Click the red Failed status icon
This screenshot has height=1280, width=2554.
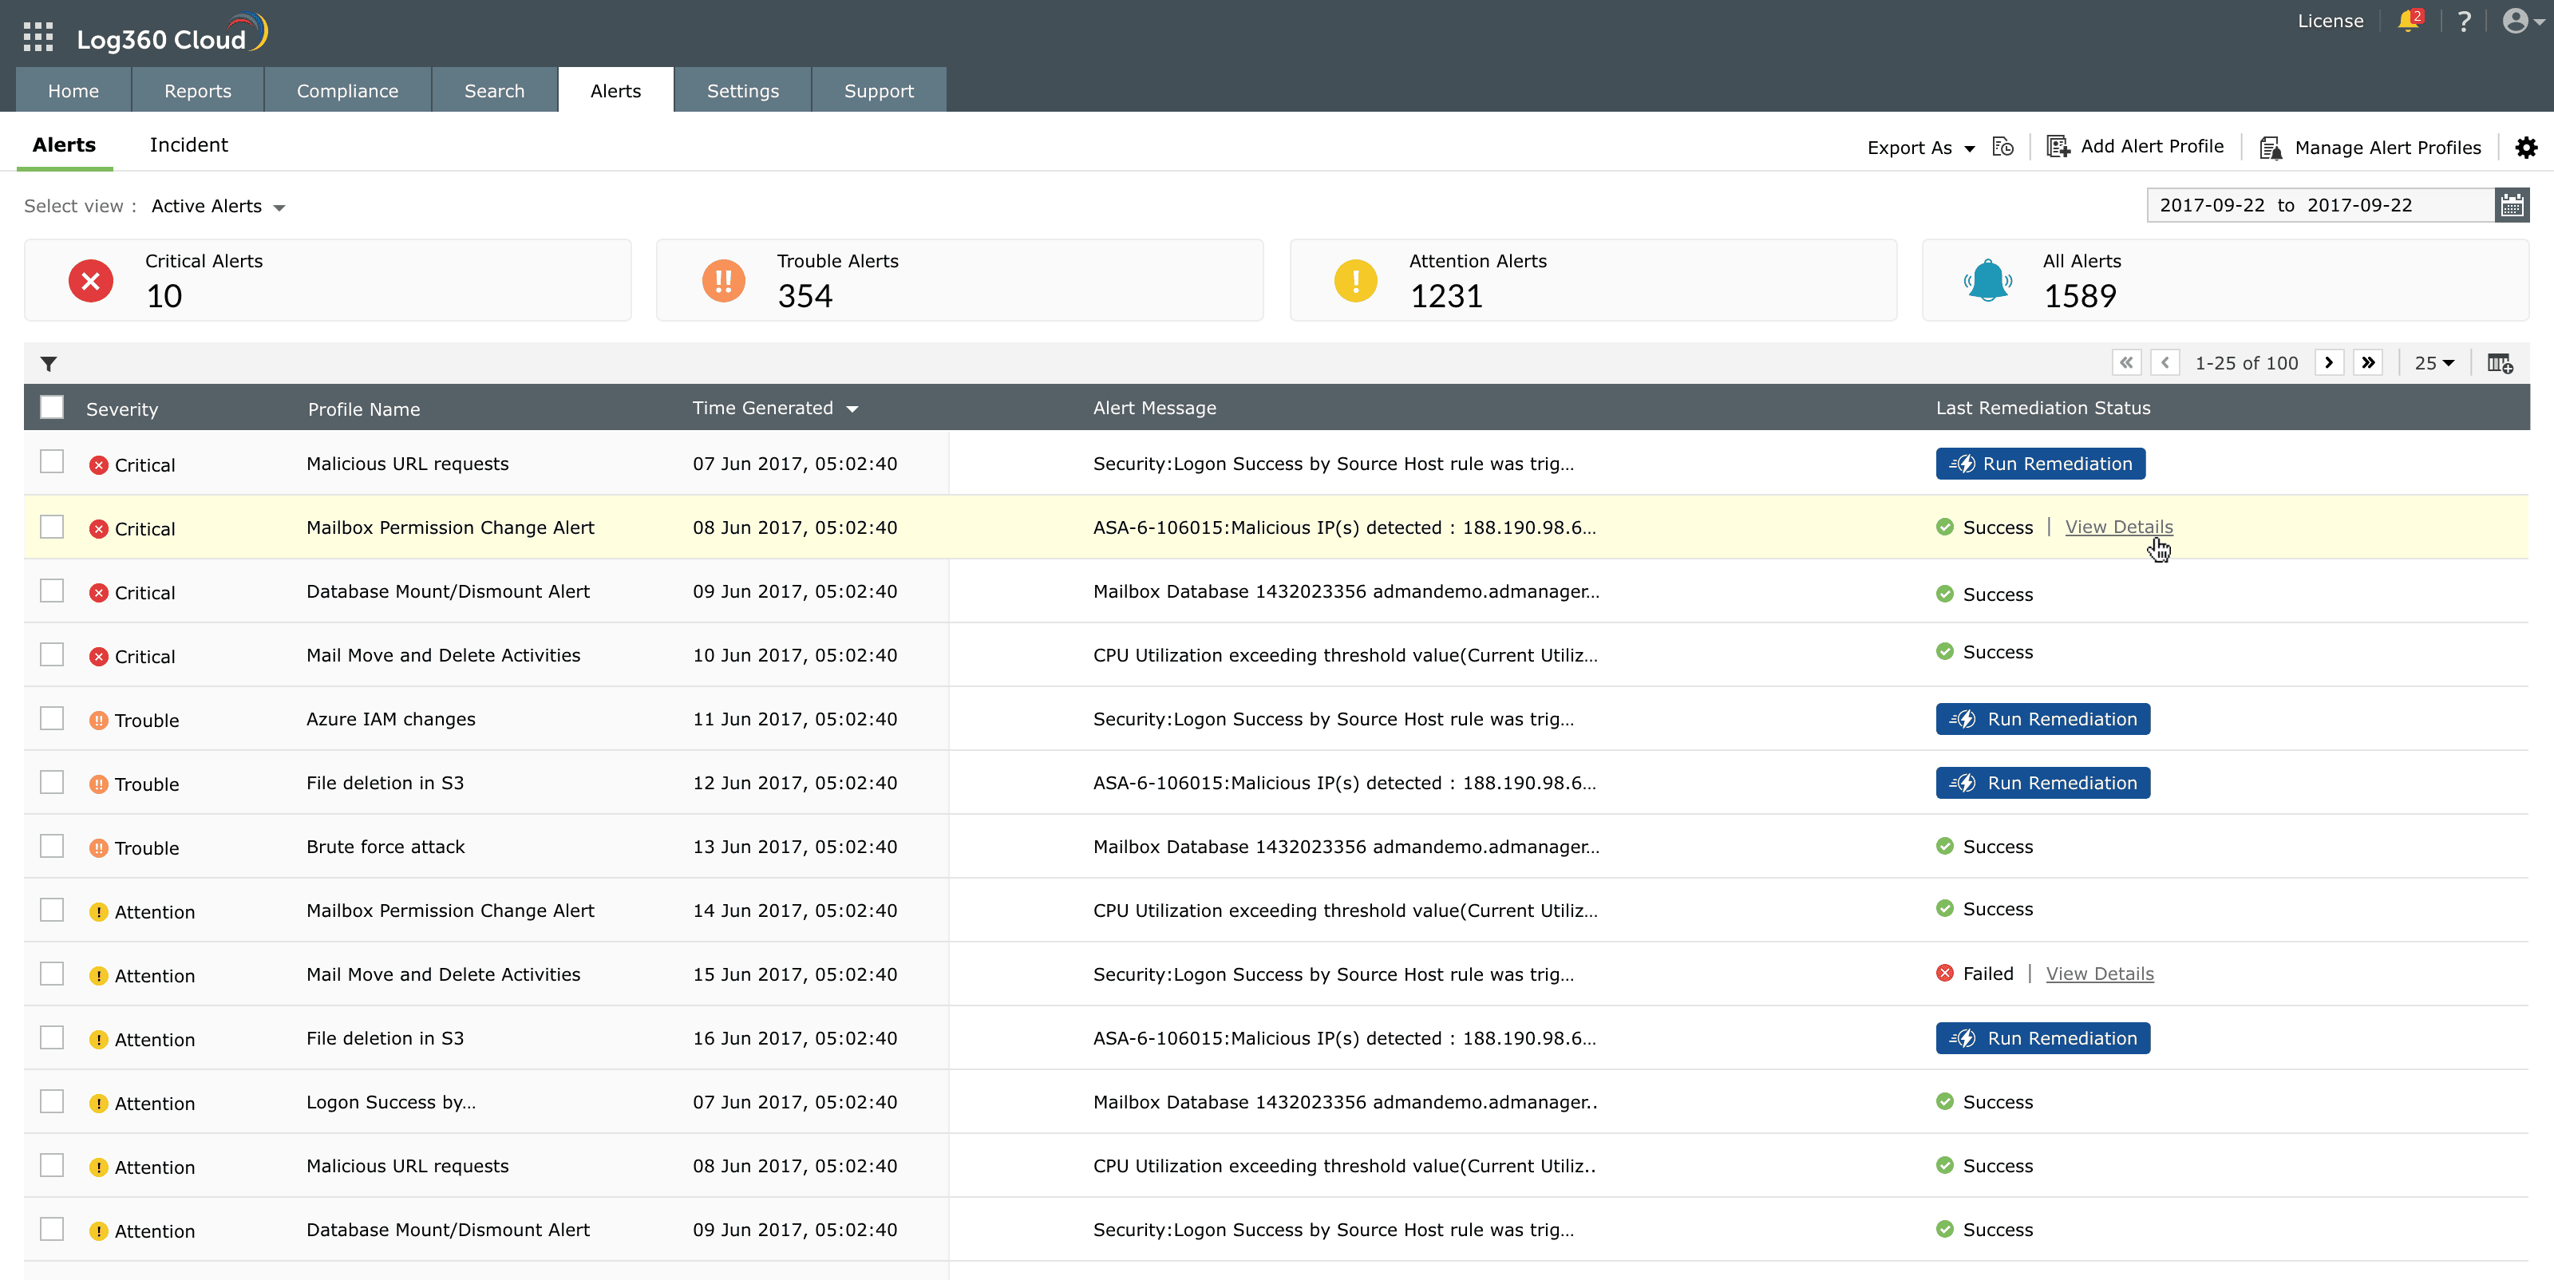pyautogui.click(x=1945, y=974)
